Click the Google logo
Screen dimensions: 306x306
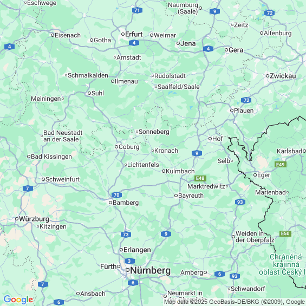(x=18, y=300)
